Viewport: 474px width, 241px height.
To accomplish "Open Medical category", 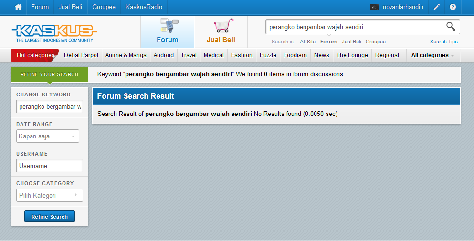I will pyautogui.click(x=214, y=55).
